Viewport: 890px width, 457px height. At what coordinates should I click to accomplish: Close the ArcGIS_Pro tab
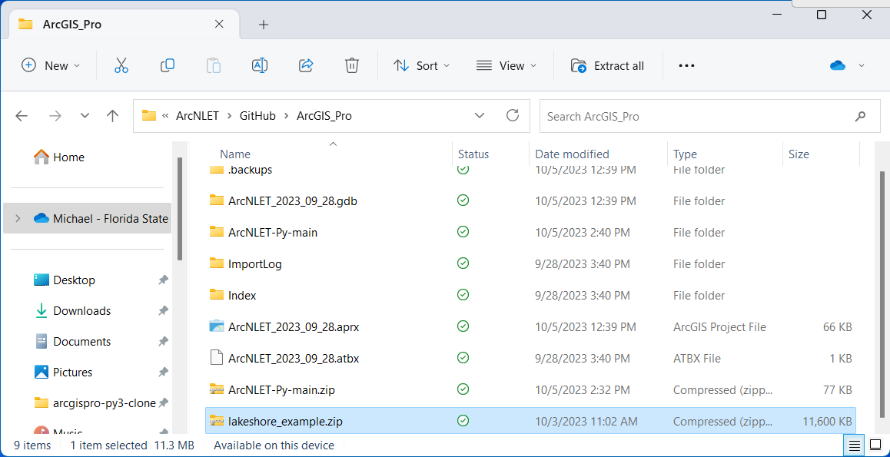pyautogui.click(x=219, y=25)
